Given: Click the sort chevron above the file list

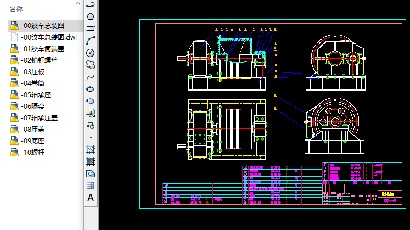Looking at the screenshot, I should 77,3.
